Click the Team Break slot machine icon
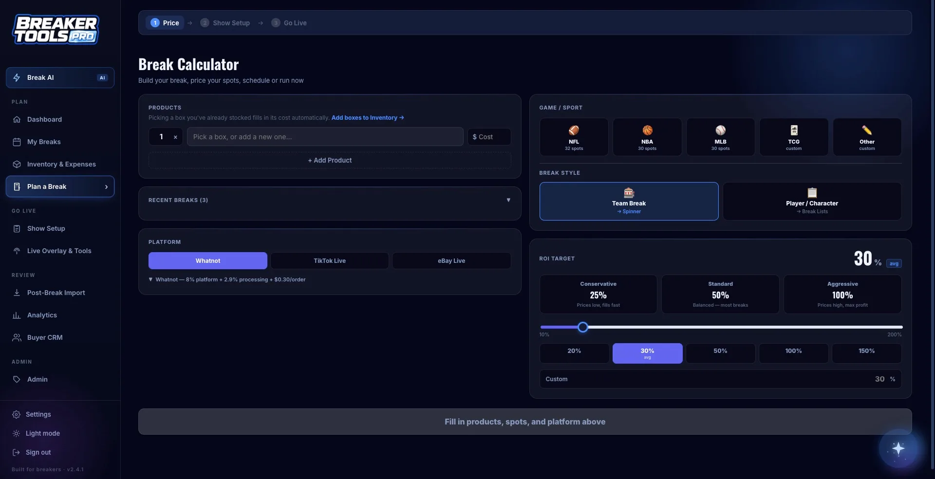Image resolution: width=935 pixels, height=479 pixels. 629,192
